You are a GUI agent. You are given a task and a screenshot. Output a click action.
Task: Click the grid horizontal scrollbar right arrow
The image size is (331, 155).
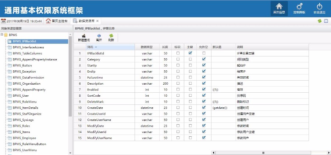[x=329, y=153]
